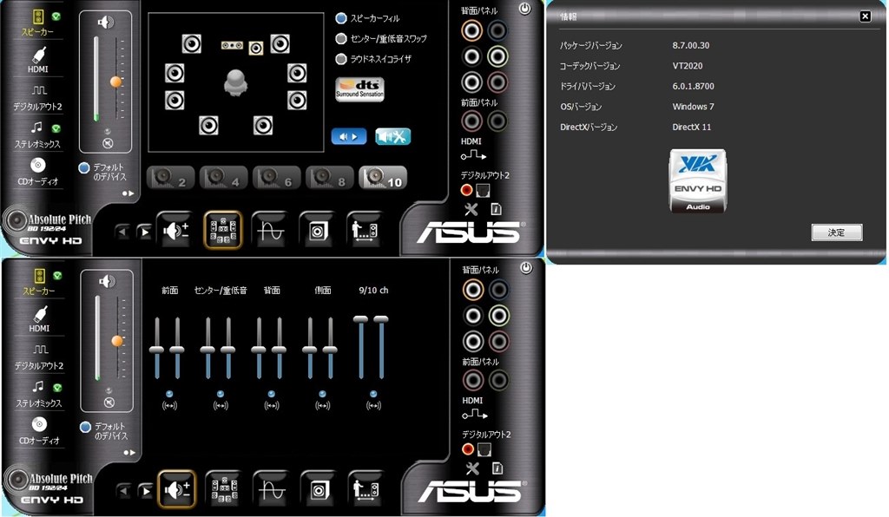Open sample rate sine-wave tab in speaker layout window
Viewport: 889px width, 517px height.
tap(271, 231)
